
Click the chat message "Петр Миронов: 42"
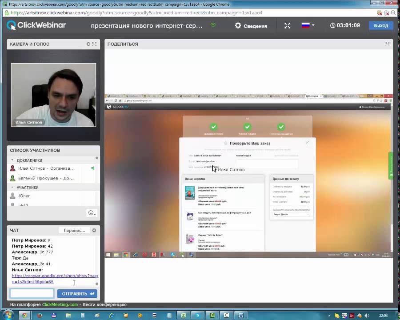point(32,246)
